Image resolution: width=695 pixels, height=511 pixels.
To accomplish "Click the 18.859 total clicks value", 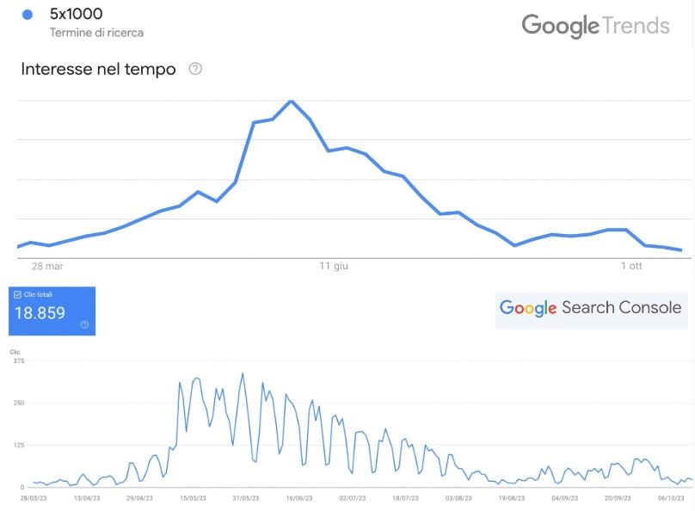I will pyautogui.click(x=40, y=312).
